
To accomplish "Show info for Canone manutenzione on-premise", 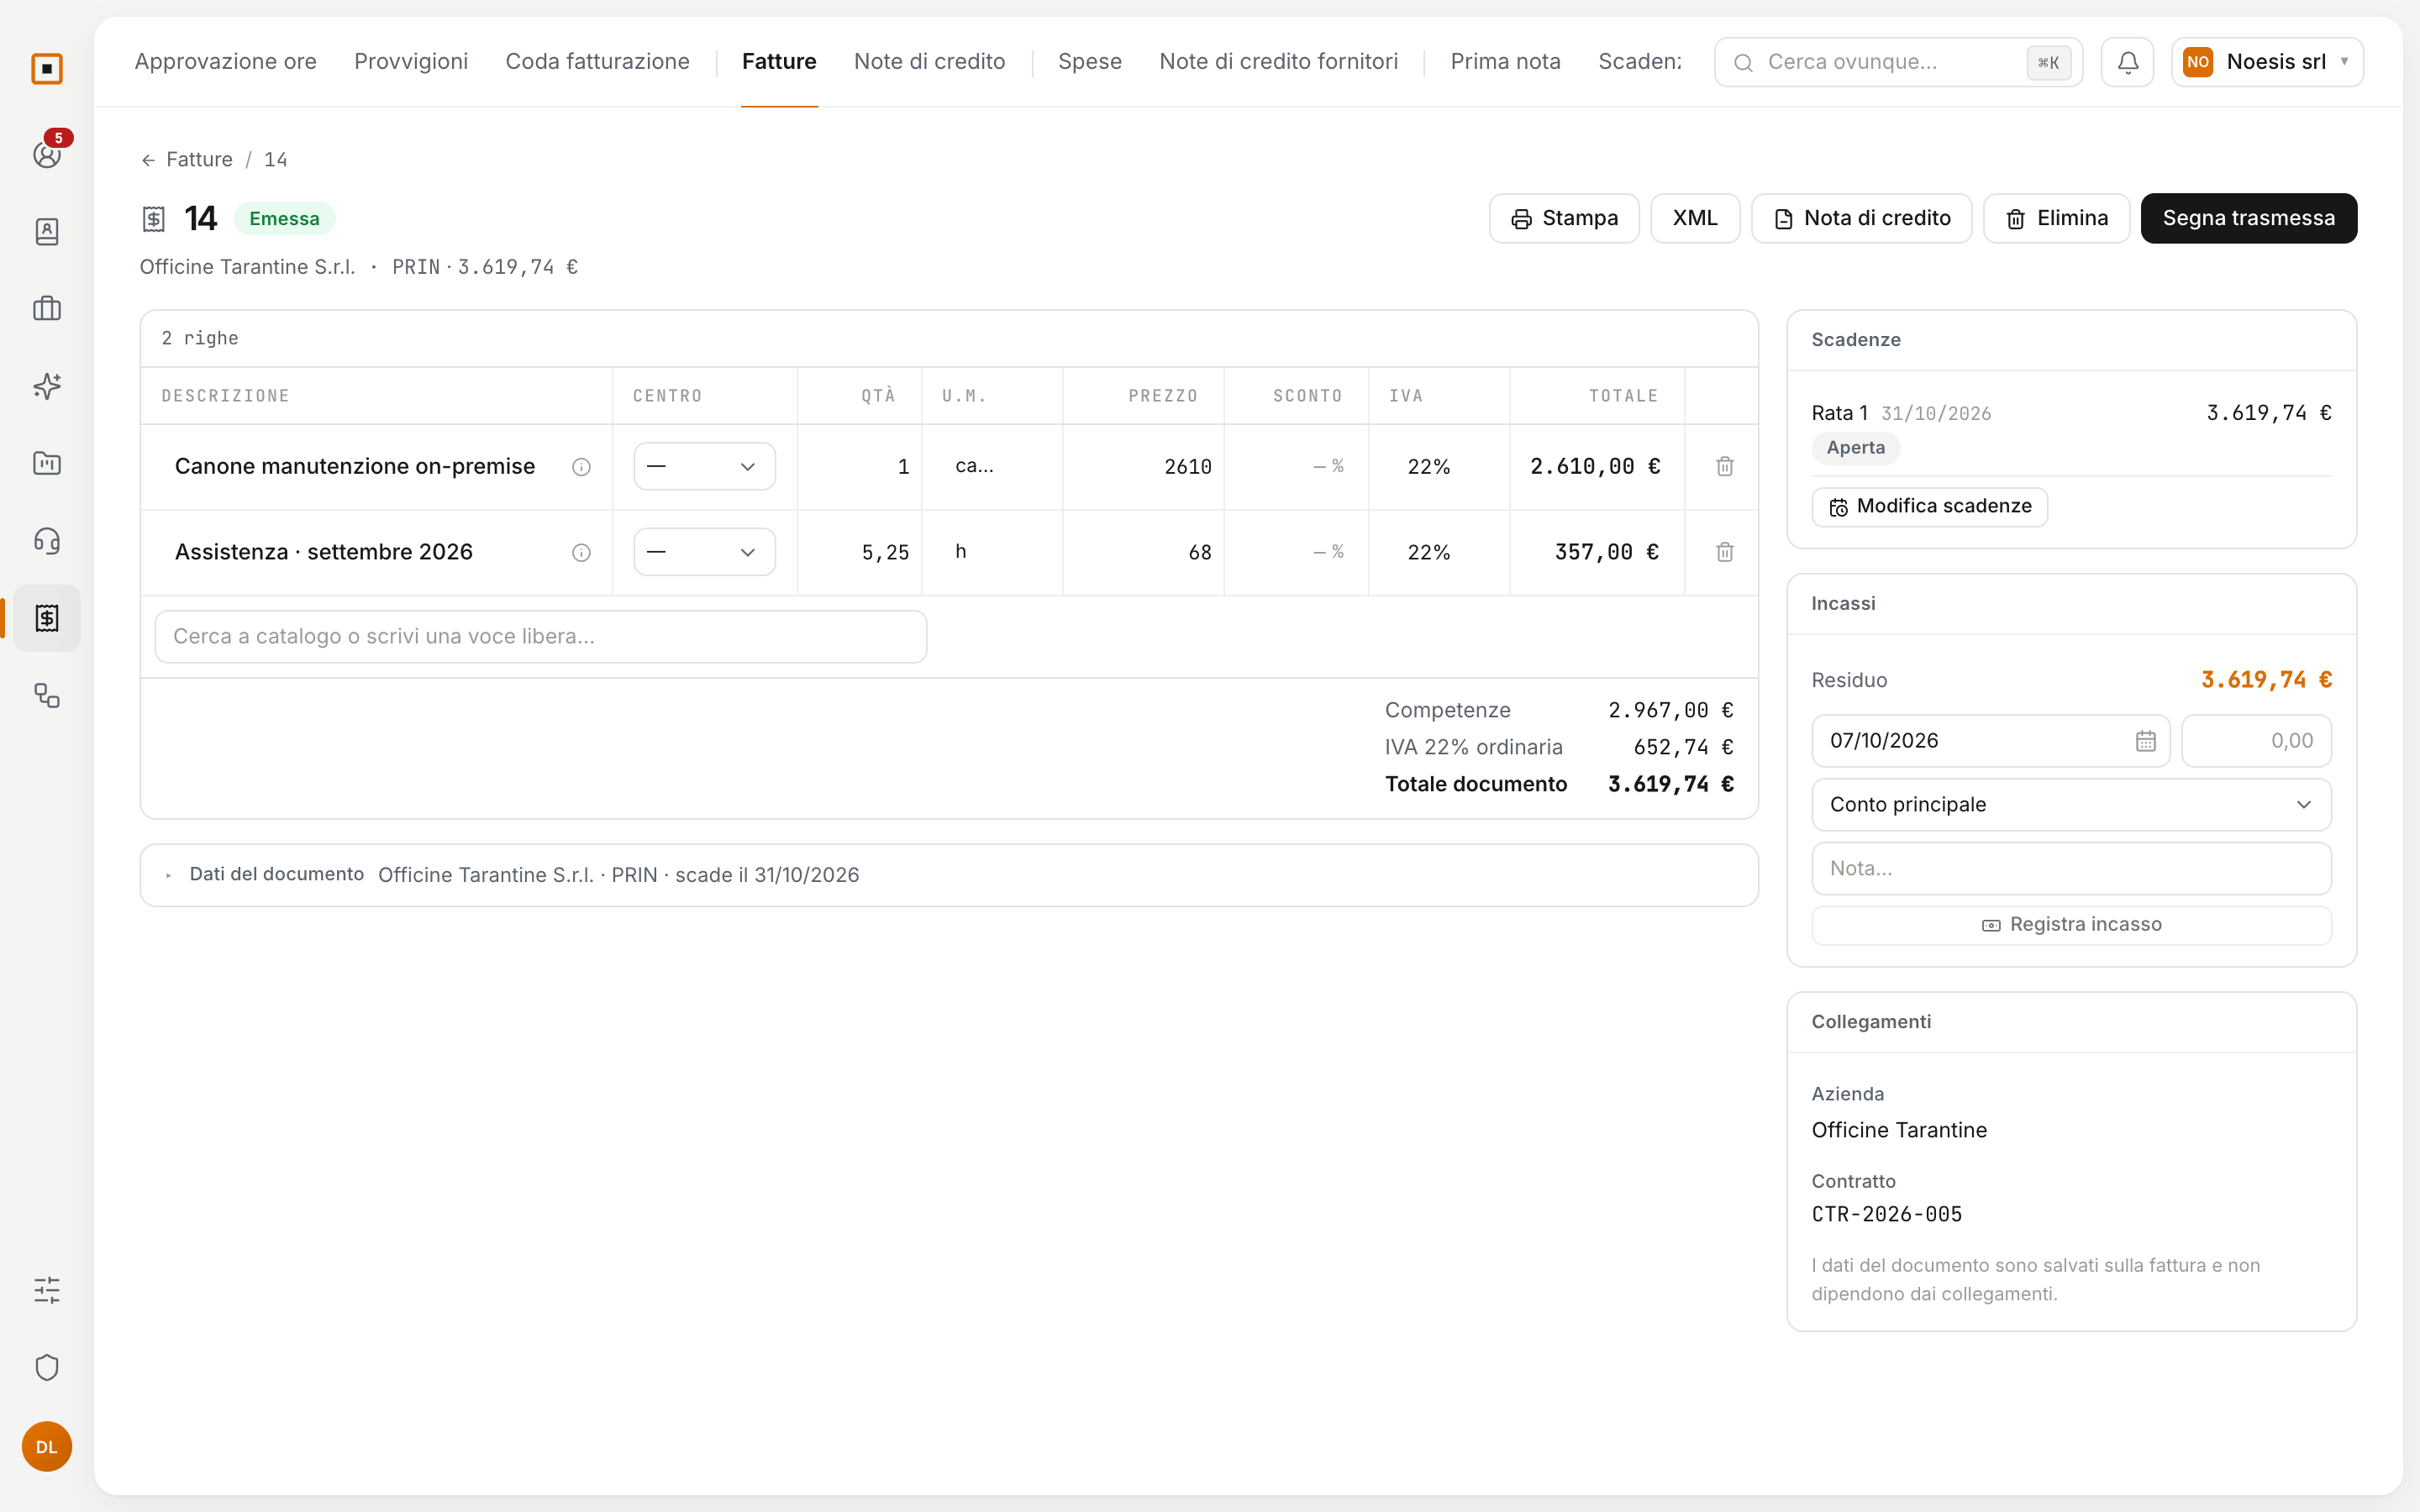I will tap(581, 467).
